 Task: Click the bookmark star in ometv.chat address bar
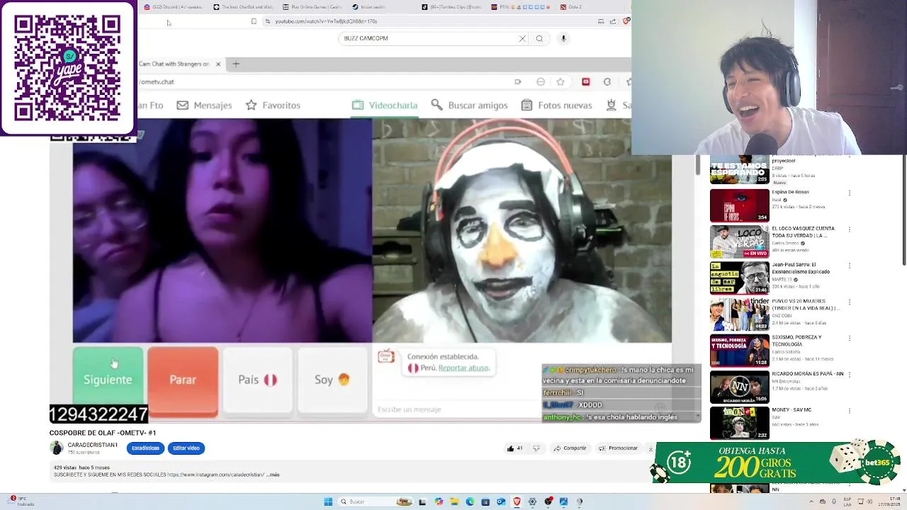[560, 81]
